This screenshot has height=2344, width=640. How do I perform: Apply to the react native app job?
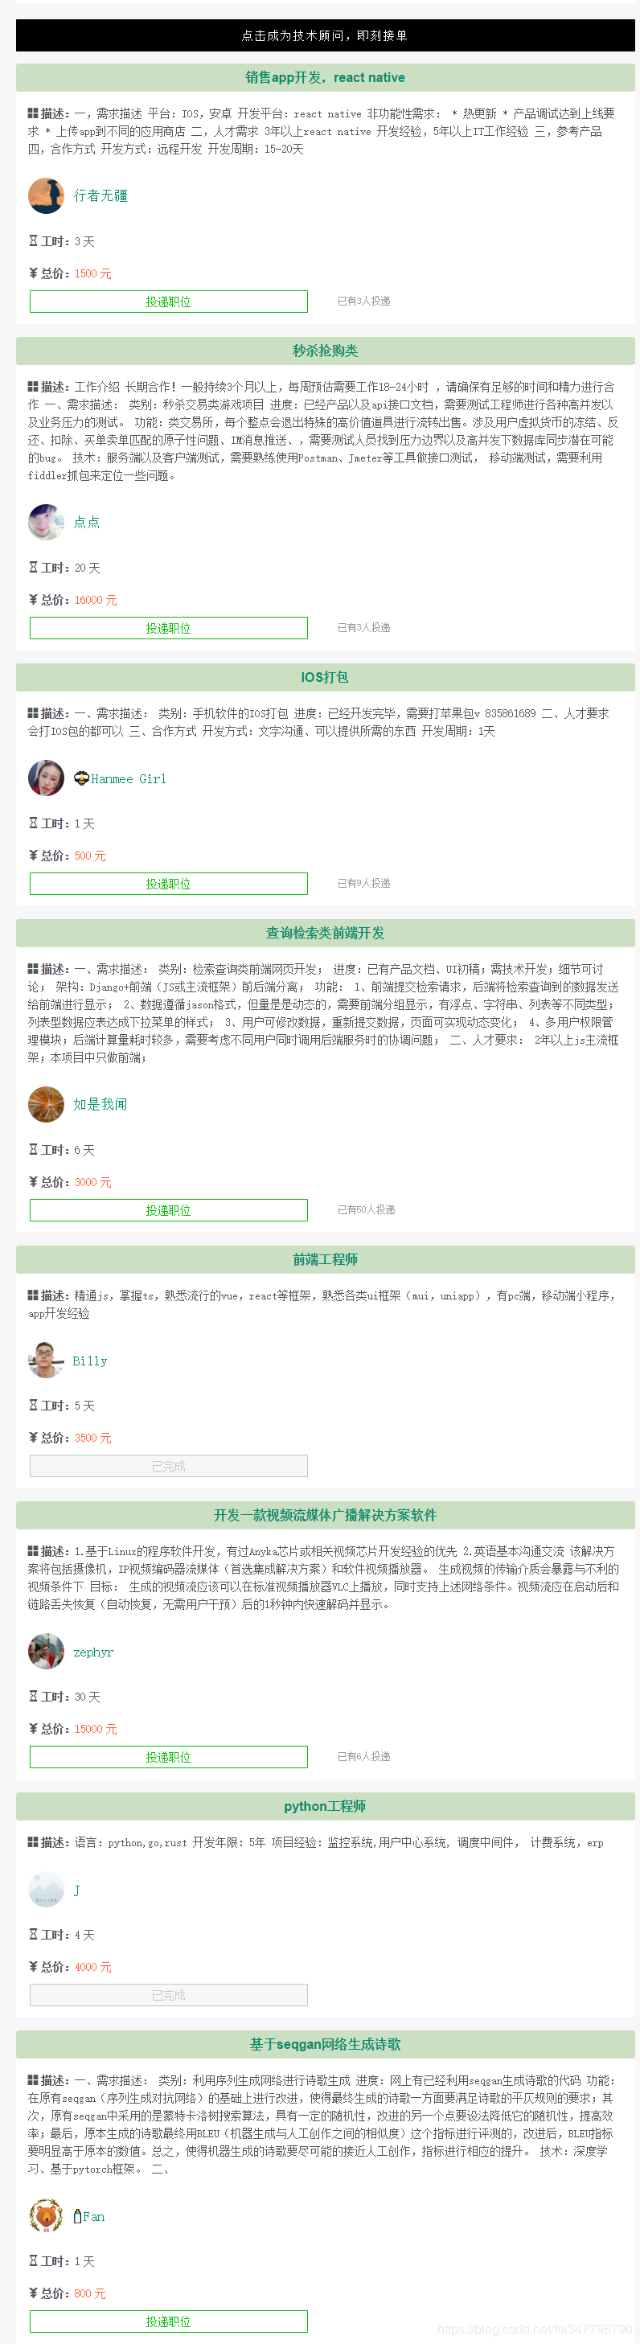[168, 302]
